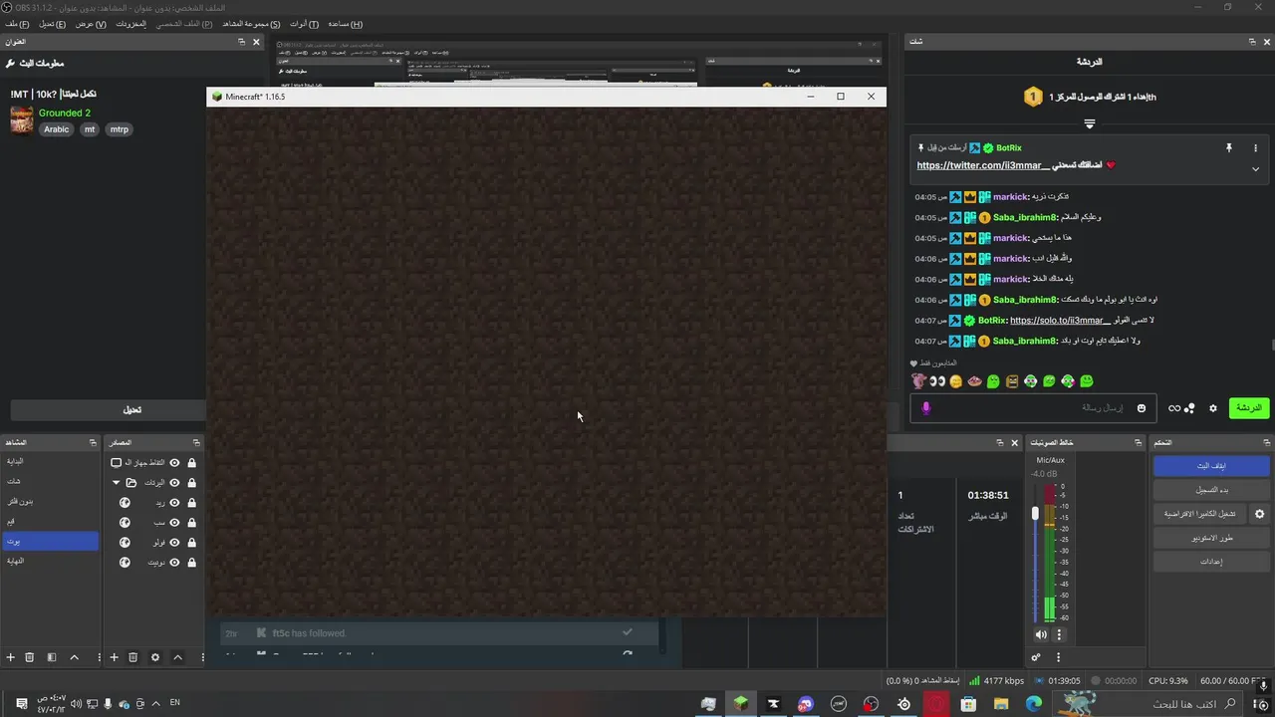This screenshot has width=1275, height=717.
Task: Move selected source up with arrow
Action: pos(177,657)
